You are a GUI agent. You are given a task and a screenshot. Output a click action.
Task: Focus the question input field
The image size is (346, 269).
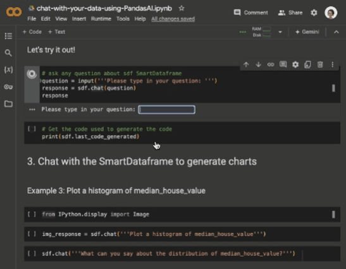click(x=166, y=109)
